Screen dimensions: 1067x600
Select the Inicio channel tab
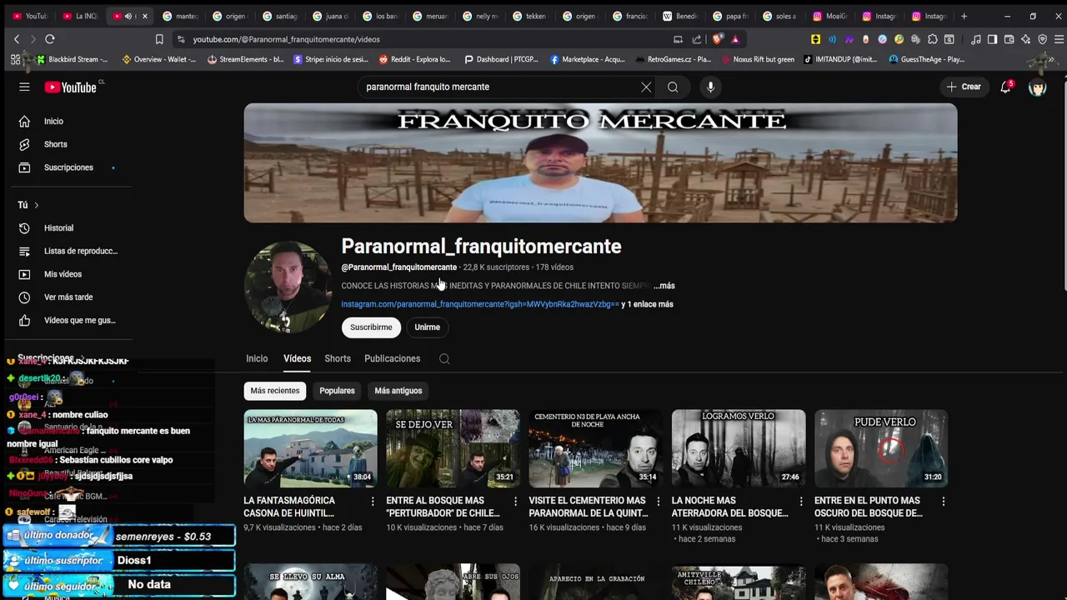(x=257, y=358)
